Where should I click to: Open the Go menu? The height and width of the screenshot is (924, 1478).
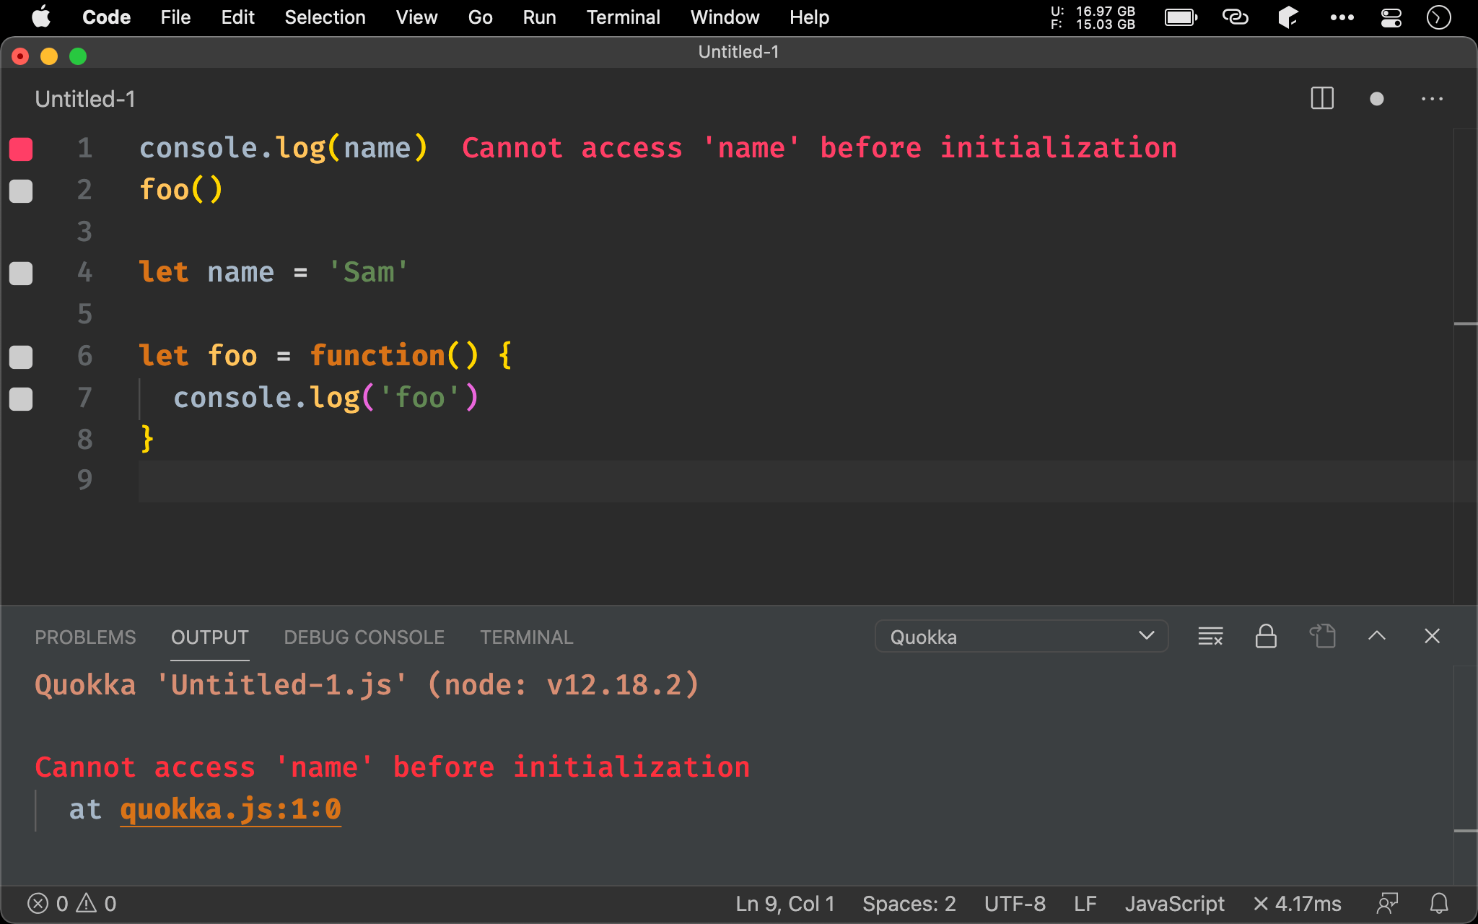coord(480,17)
